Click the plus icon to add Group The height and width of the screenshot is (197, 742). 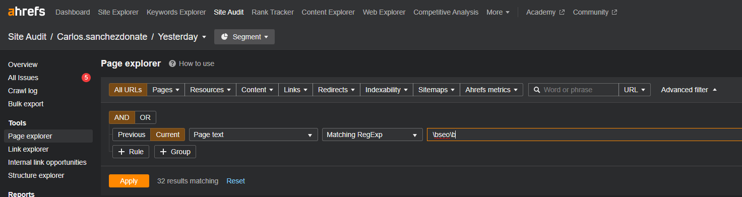tap(163, 152)
